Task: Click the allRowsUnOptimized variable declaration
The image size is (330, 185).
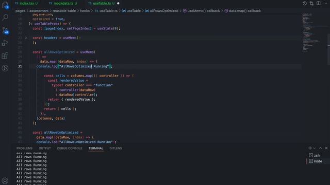Action: tap(61, 133)
